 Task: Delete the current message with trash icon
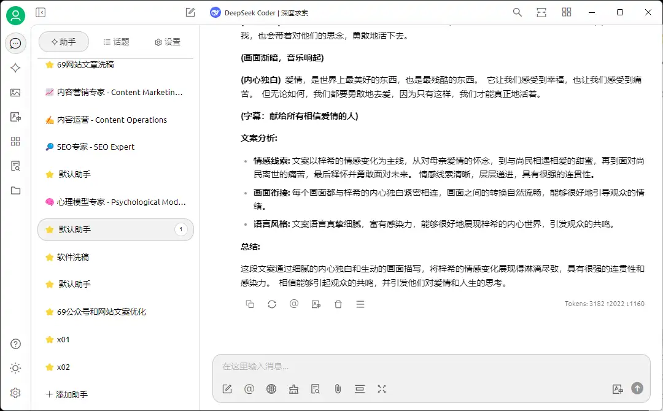point(338,304)
